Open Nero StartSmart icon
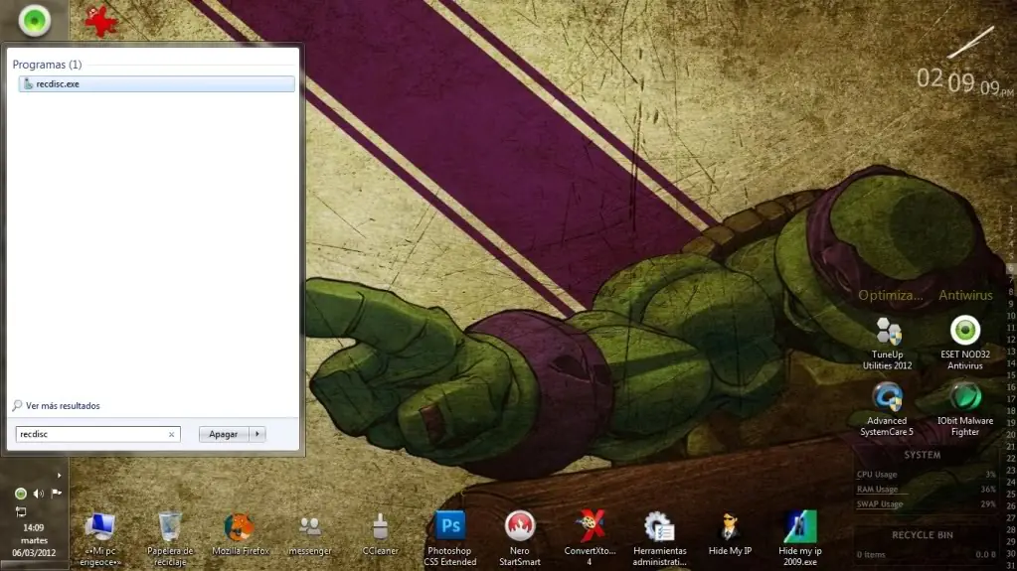The image size is (1017, 571). (x=520, y=539)
